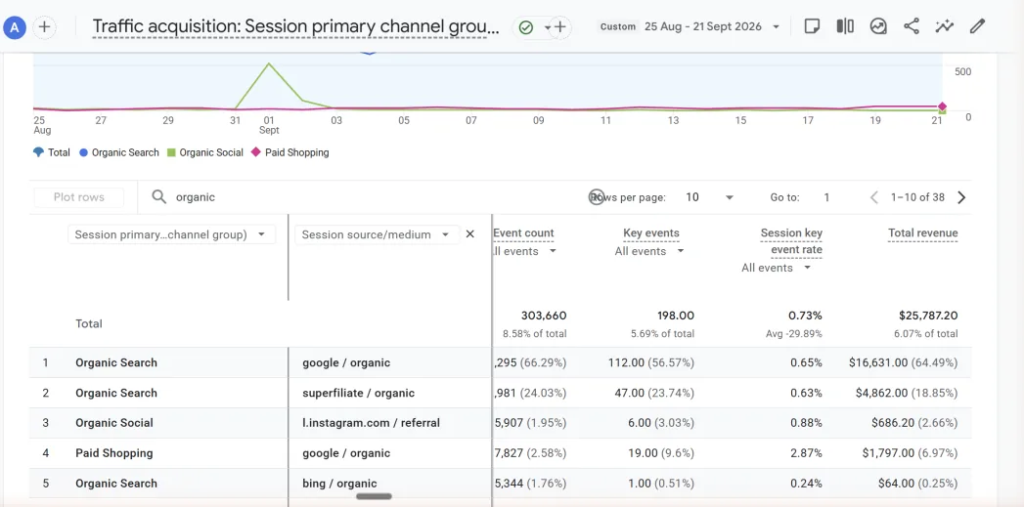
Task: Click the green check report status icon
Action: [526, 27]
